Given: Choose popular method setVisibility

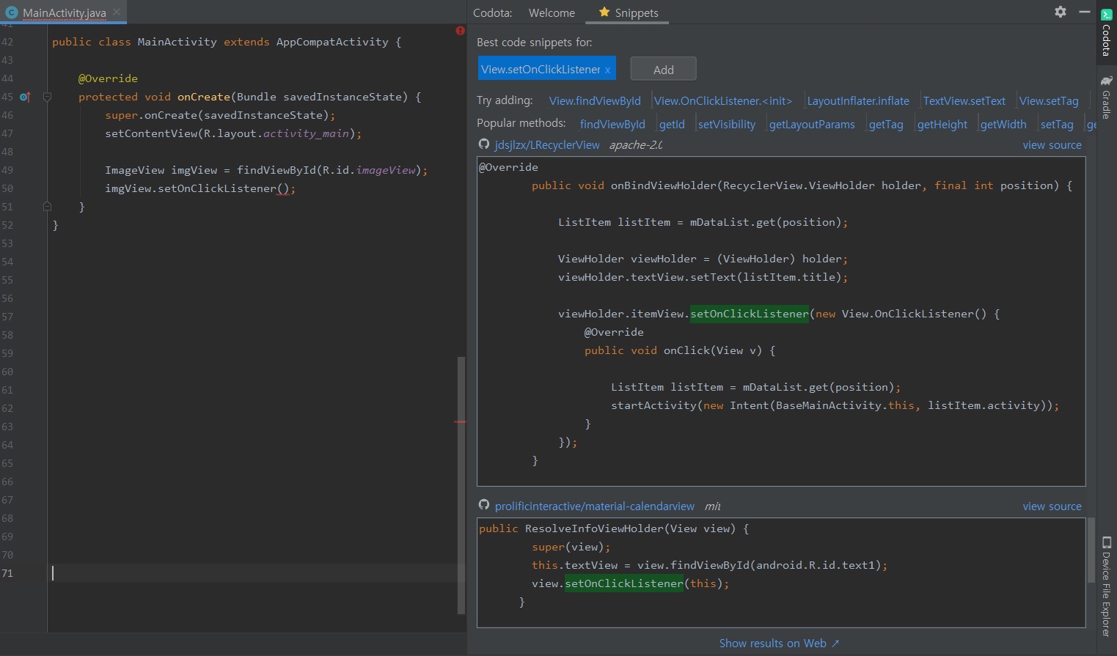Looking at the screenshot, I should click(x=727, y=125).
